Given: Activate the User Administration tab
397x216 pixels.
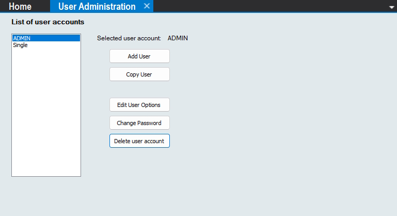Looking at the screenshot, I should click(x=97, y=6).
